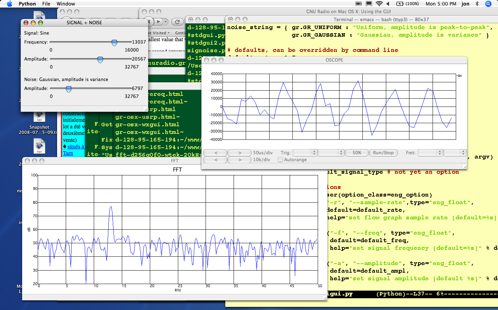This screenshot has height=310, width=498.
Task: Click 'gr-osx-wxgui.html' in the file listing
Action: point(147,125)
